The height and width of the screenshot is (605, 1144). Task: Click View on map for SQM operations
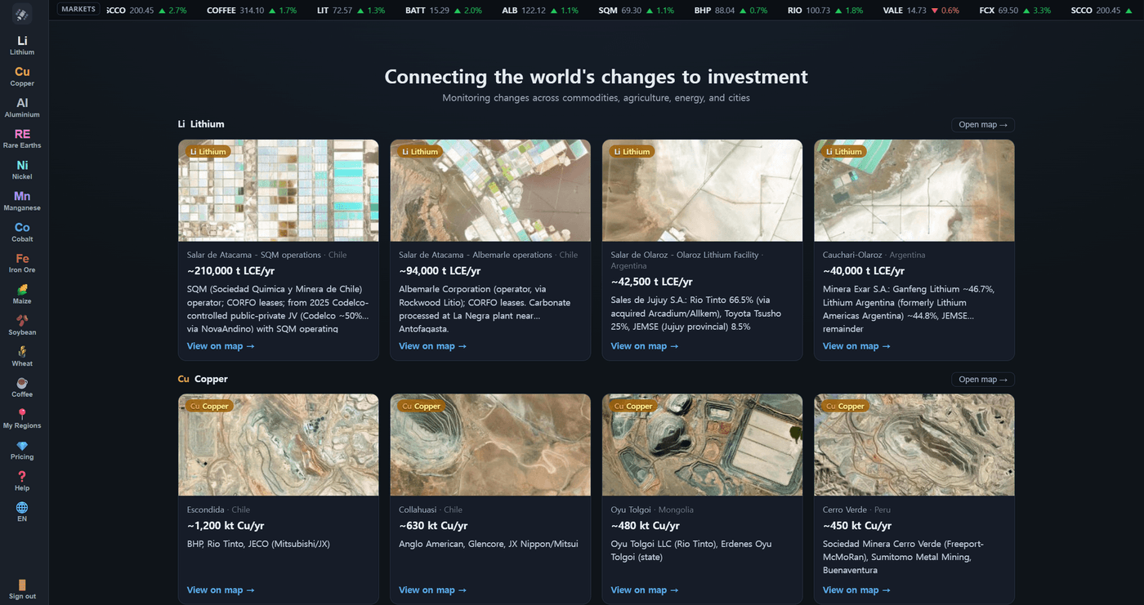pos(221,346)
